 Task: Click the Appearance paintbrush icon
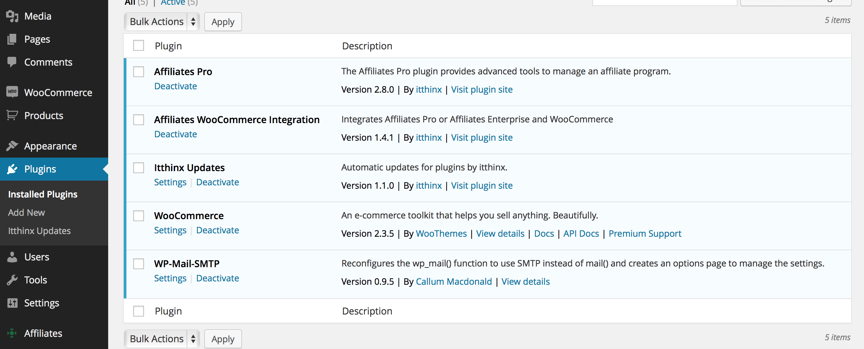coord(12,146)
